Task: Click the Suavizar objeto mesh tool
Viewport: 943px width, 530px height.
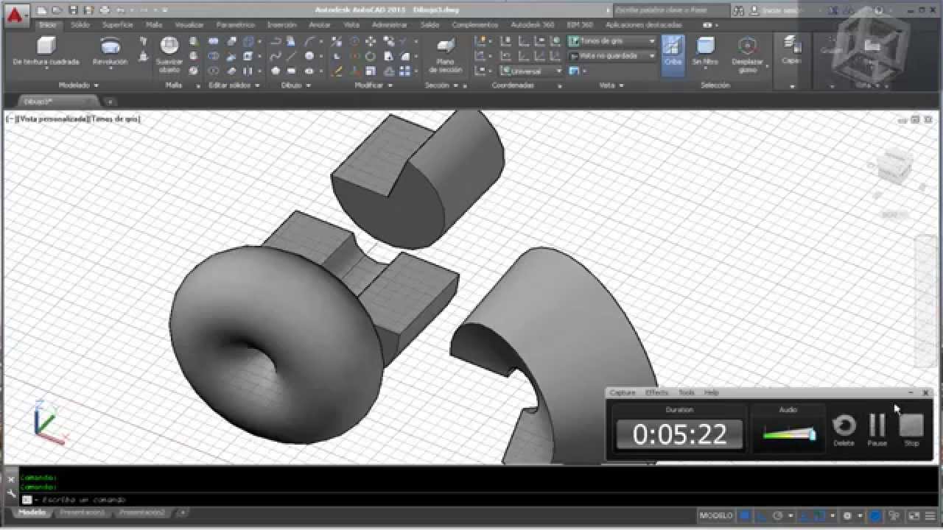Action: click(x=169, y=54)
